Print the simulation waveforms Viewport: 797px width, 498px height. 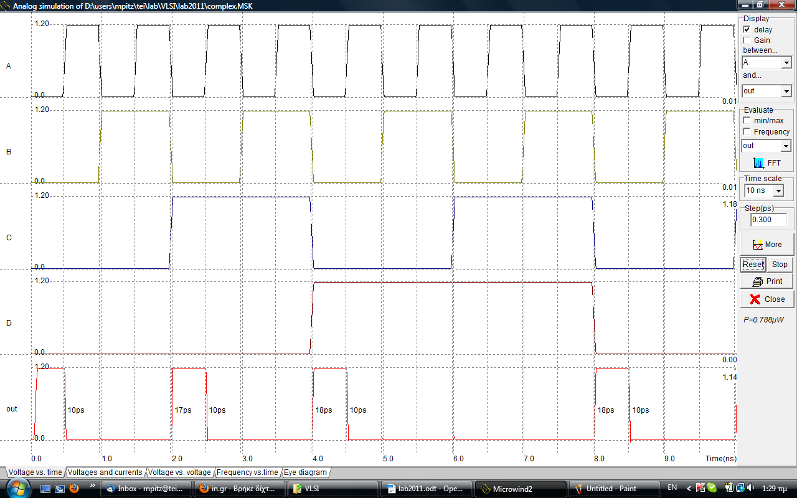click(766, 281)
